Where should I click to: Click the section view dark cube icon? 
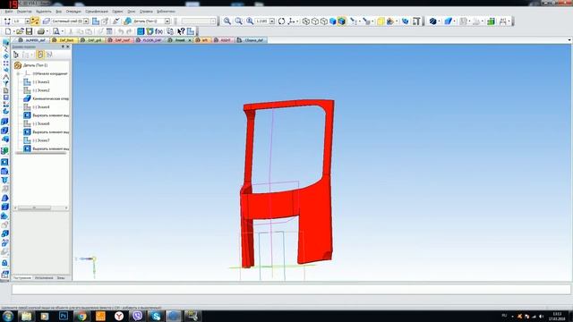click(433, 21)
